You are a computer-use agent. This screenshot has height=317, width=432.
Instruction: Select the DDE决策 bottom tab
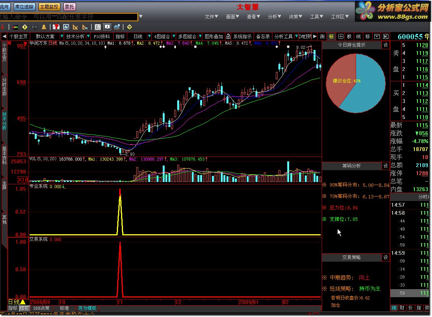coord(41,308)
